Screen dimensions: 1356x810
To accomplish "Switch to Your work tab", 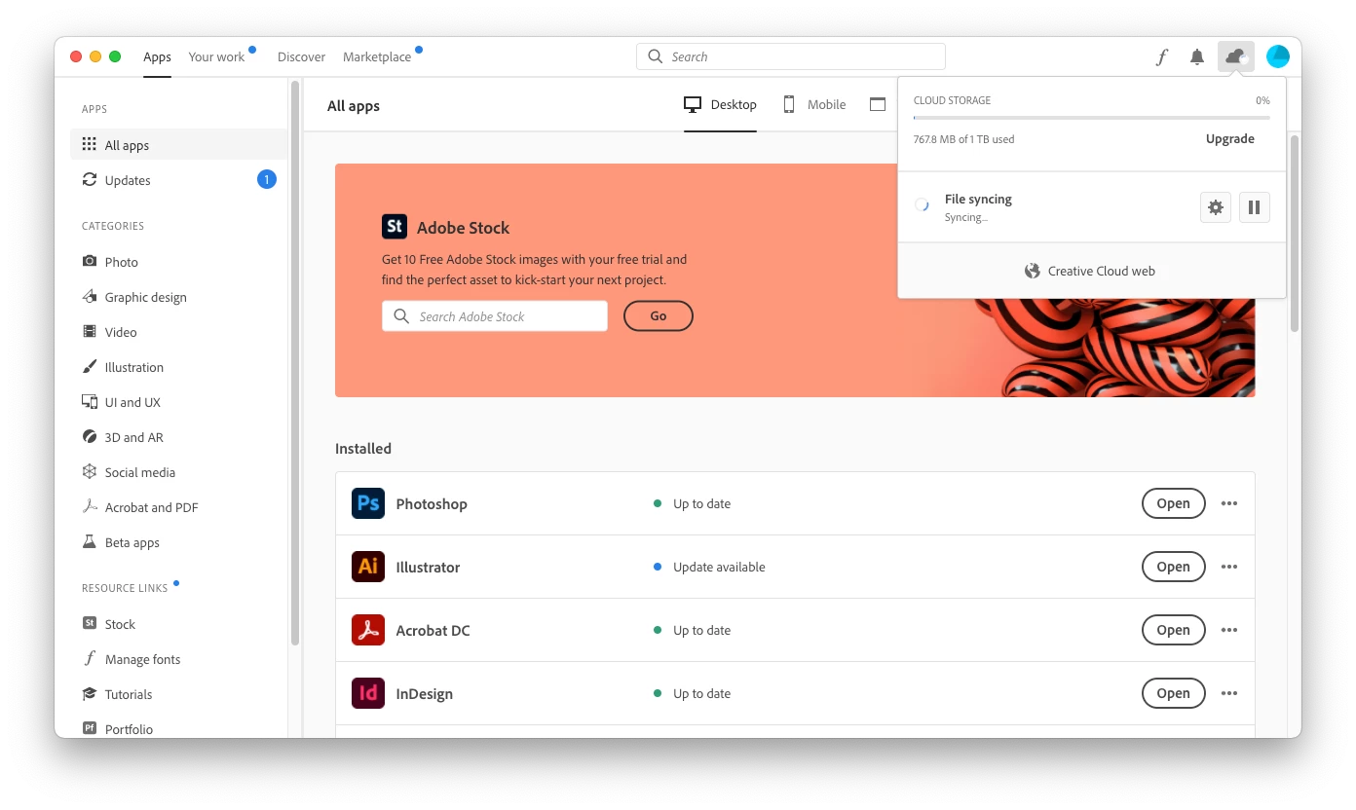I will click(x=216, y=56).
